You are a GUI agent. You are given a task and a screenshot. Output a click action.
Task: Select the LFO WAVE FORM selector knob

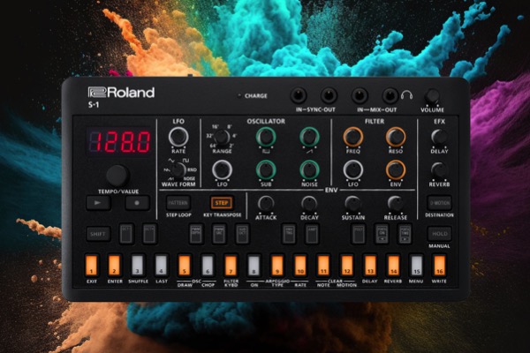point(178,169)
